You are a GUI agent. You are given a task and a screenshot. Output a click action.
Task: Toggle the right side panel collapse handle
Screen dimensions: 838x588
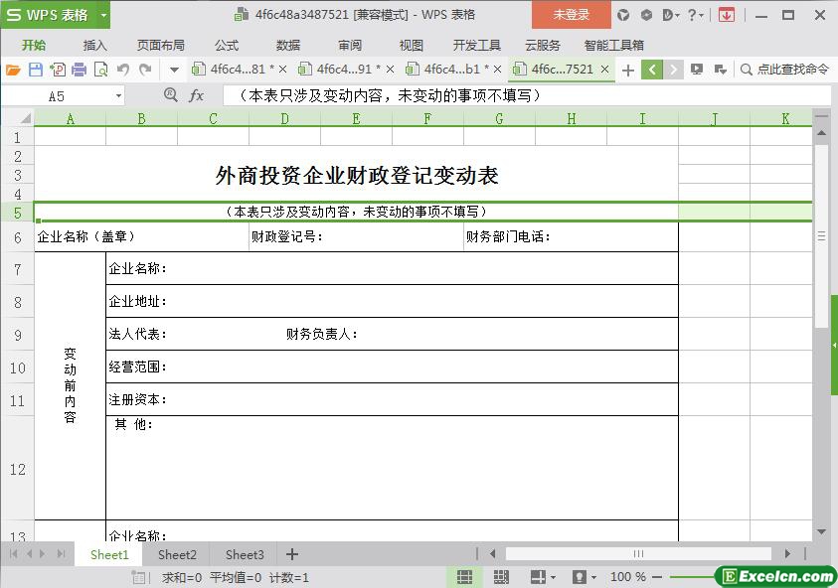[x=834, y=345]
